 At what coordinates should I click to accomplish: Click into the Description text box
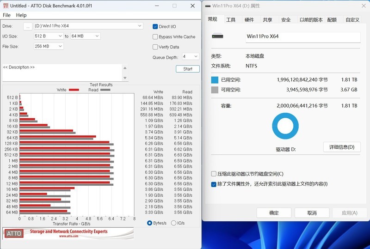(62, 73)
